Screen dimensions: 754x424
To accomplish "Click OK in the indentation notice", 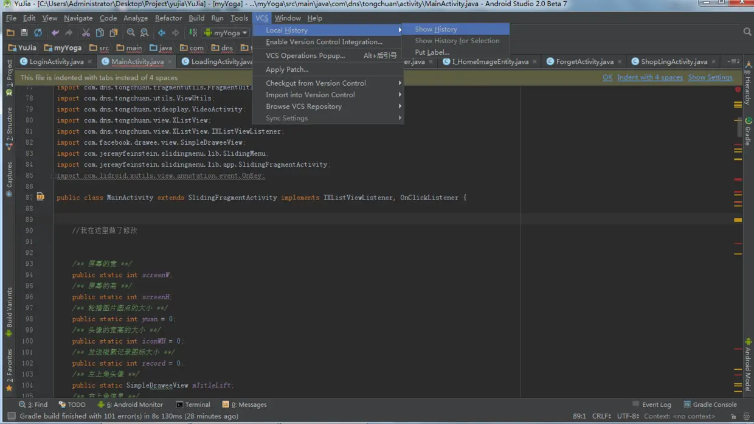I will [x=607, y=77].
